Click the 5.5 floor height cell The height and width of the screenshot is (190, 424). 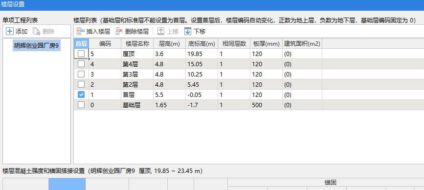[170, 95]
